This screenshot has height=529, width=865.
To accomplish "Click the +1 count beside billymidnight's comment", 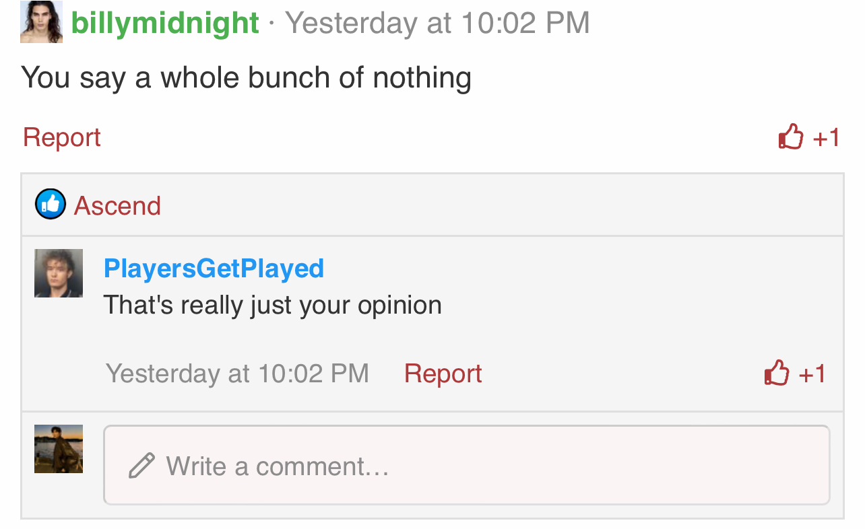I will (827, 138).
